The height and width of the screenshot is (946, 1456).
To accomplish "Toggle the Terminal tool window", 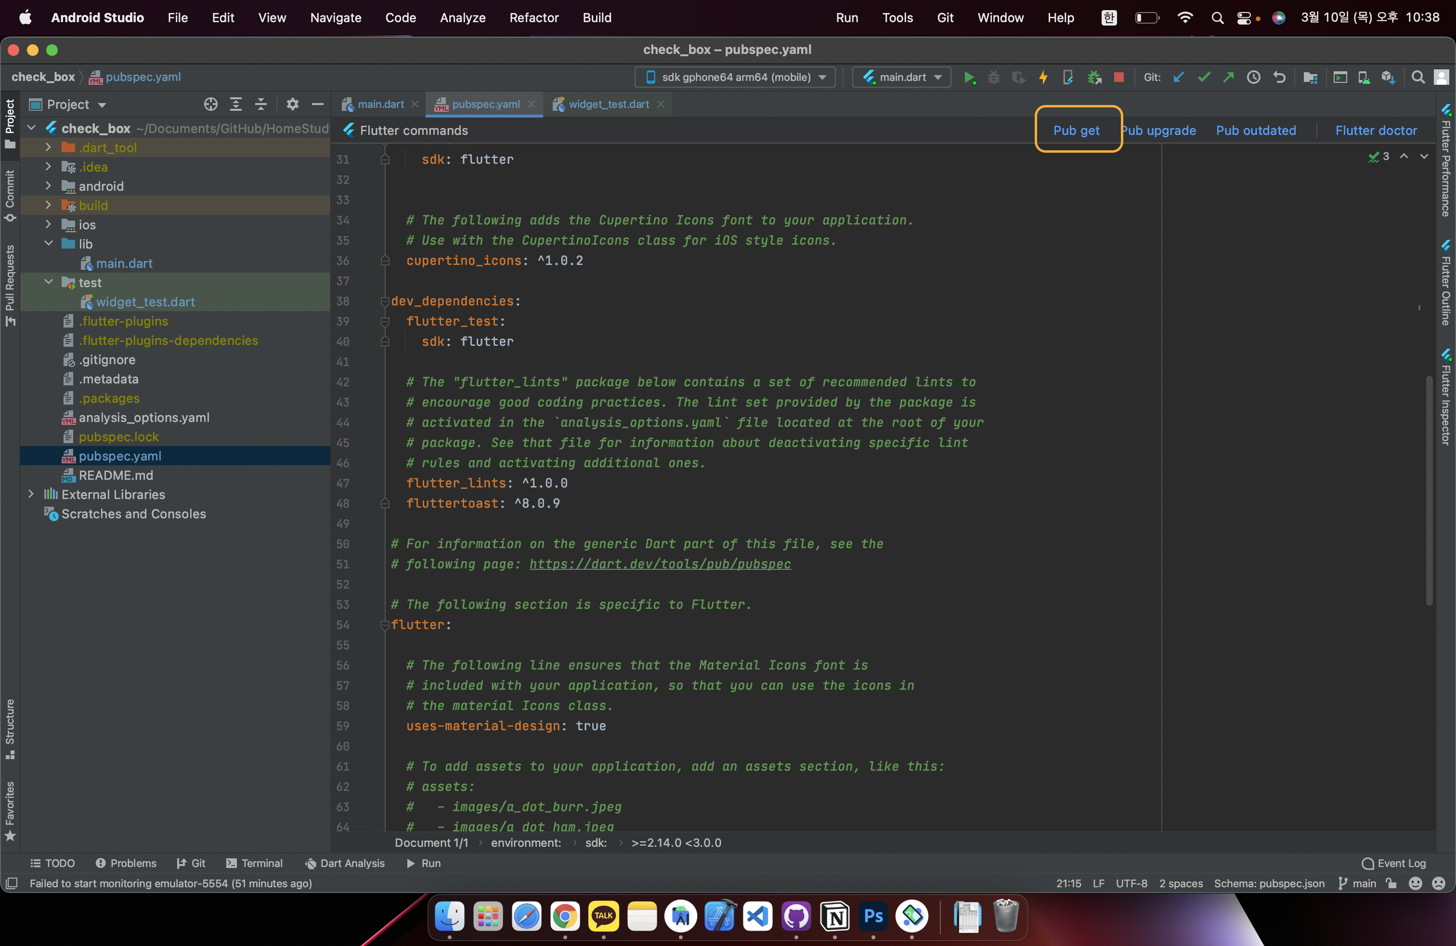I will [255, 863].
